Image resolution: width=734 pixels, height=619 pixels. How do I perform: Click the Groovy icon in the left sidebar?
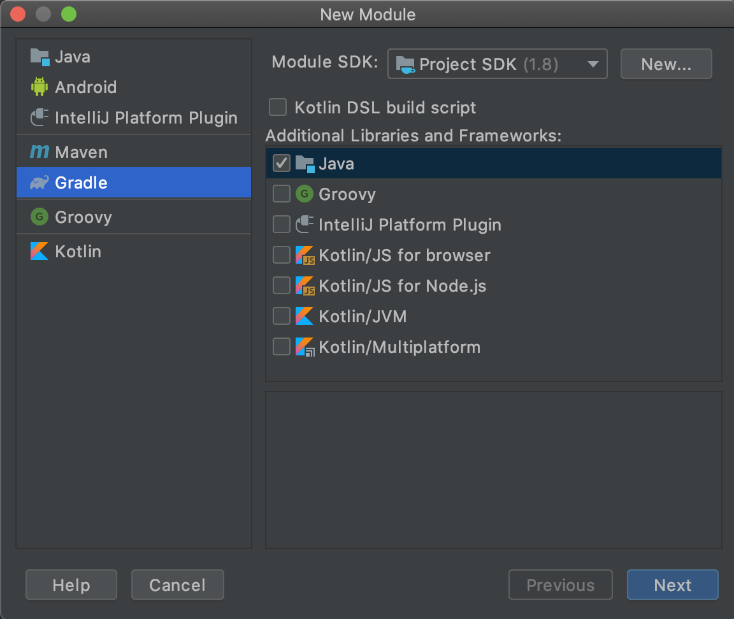(40, 217)
